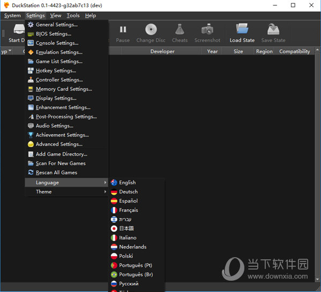Select the Hebrew language entry
The width and height of the screenshot is (321, 292).
[137, 219]
